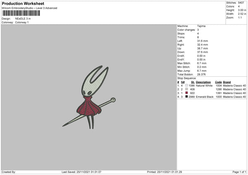Click the 'Natural White' description cell
Image resolution: width=248 pixels, height=175 pixels.
pyautogui.click(x=204, y=85)
